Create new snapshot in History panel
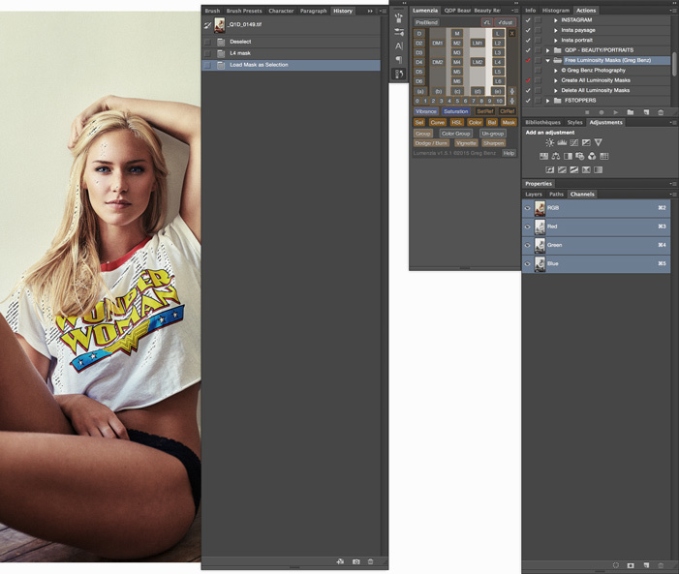 pos(355,561)
